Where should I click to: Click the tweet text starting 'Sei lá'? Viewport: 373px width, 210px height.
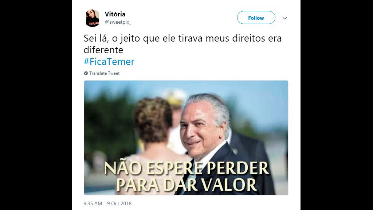(183, 44)
